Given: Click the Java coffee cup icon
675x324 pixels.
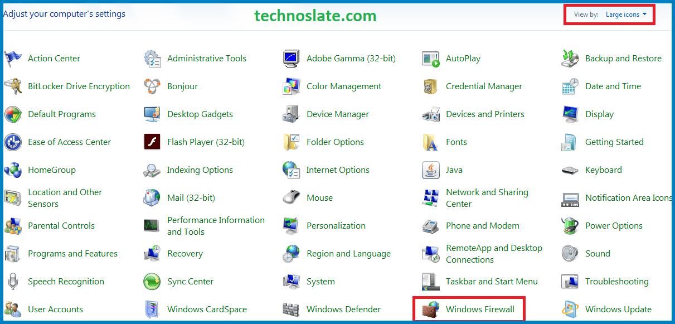Looking at the screenshot, I should click(x=431, y=170).
